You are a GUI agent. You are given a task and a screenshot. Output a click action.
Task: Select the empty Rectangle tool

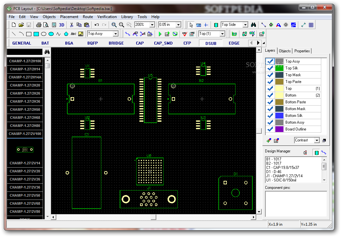tap(29, 34)
